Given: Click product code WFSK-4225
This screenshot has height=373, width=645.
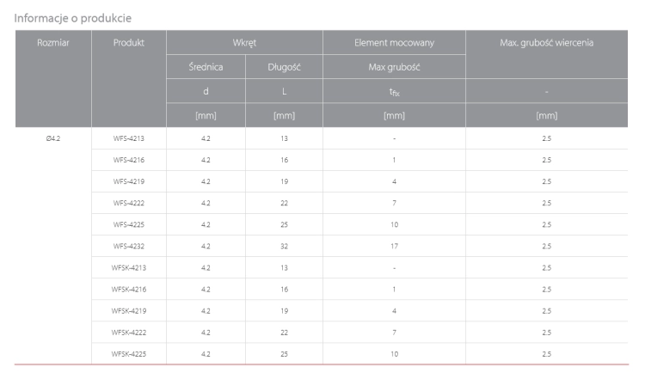Looking at the screenshot, I should point(129,354).
